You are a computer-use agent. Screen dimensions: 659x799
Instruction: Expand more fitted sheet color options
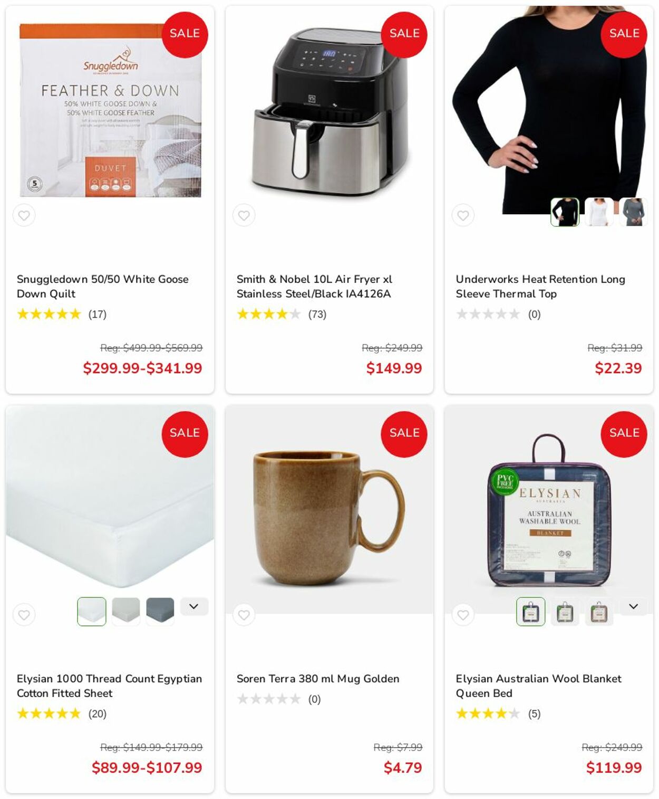point(194,606)
